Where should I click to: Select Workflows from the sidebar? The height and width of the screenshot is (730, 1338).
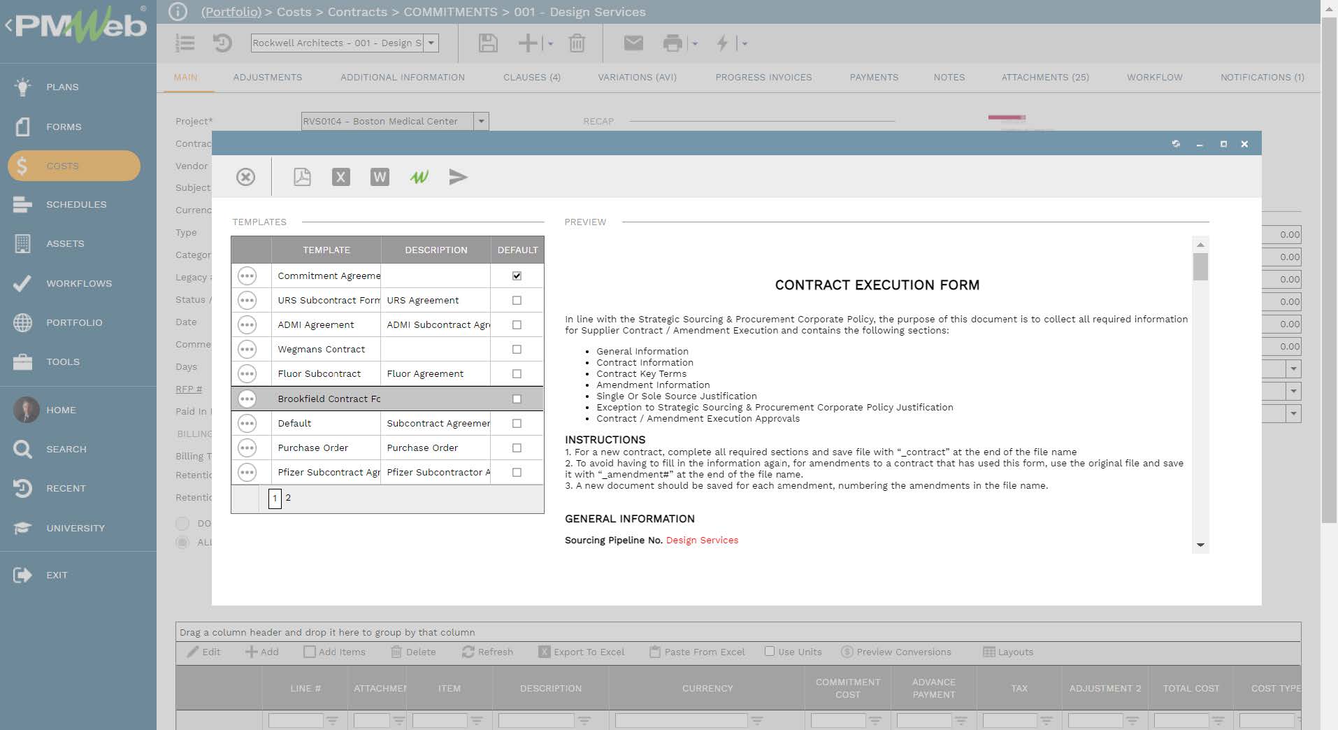coord(78,283)
